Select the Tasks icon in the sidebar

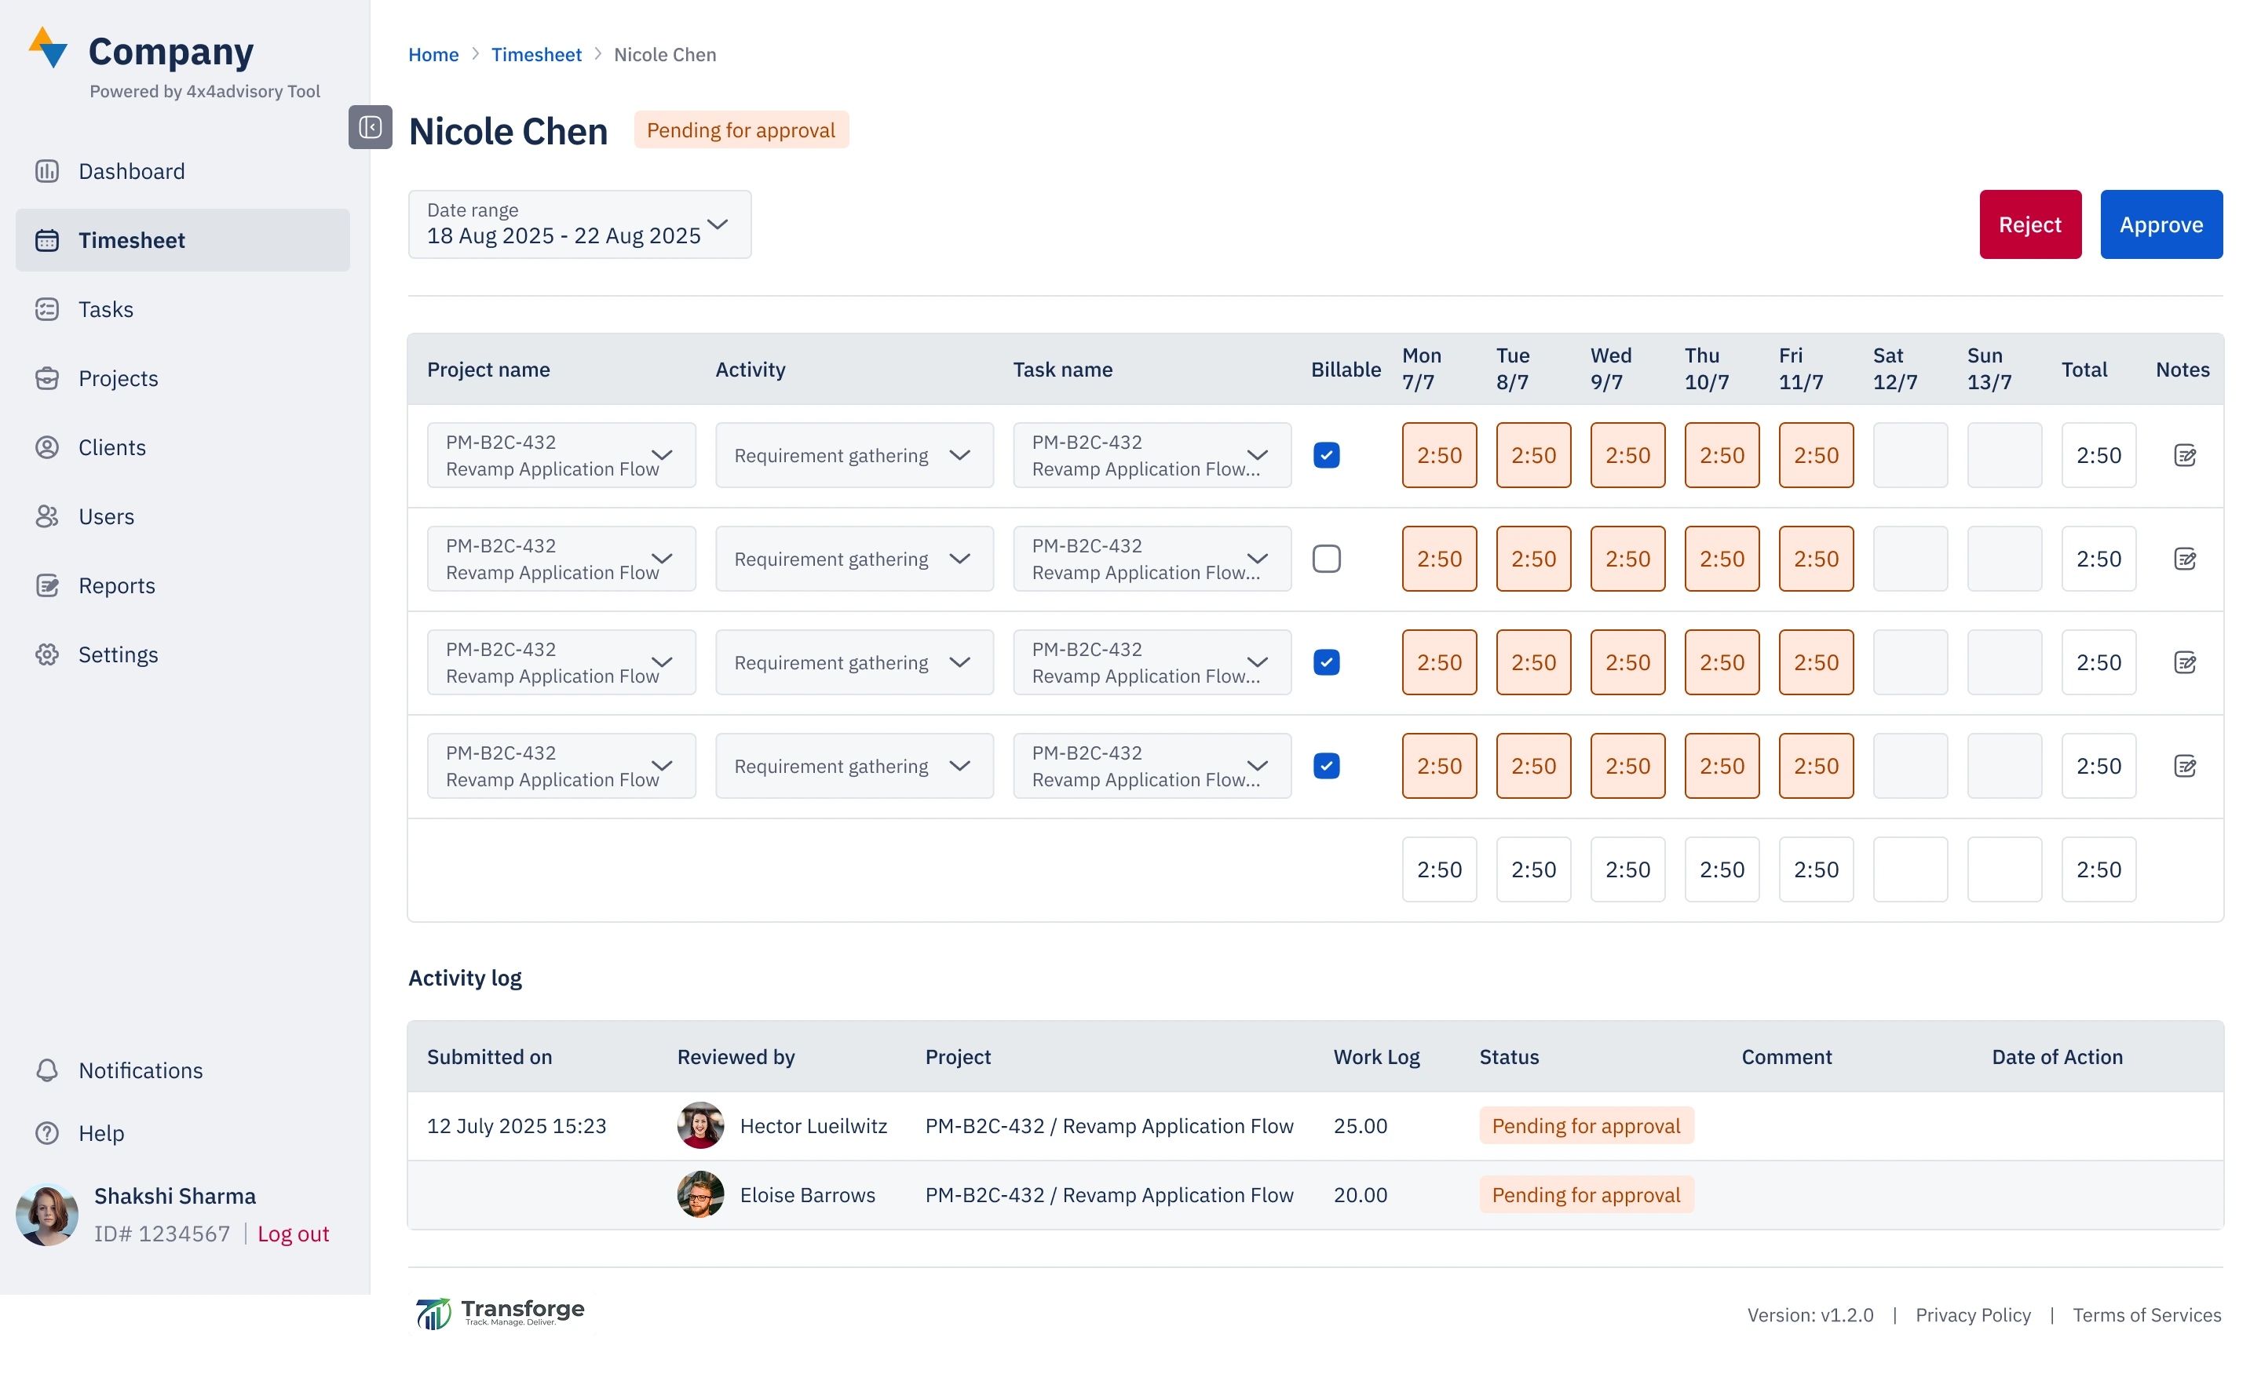click(48, 309)
